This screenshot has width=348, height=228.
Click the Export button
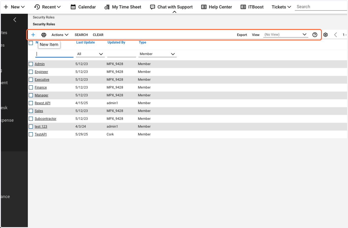point(242,35)
